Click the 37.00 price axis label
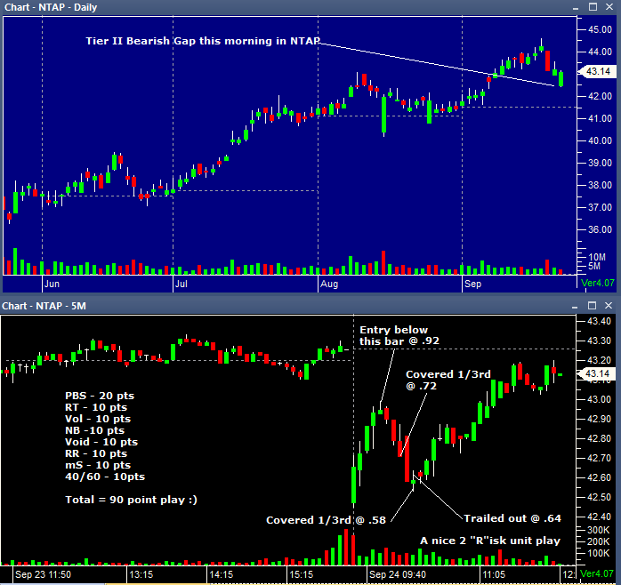 tap(600, 207)
